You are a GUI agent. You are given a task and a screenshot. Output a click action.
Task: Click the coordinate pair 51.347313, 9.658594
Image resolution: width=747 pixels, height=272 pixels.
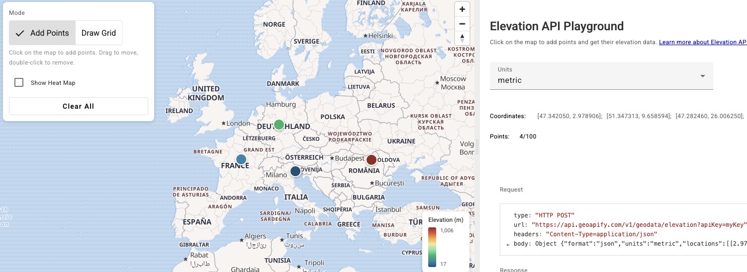click(639, 116)
